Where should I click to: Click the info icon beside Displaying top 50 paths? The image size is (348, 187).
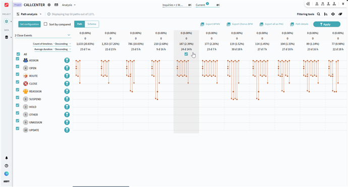click(x=49, y=14)
